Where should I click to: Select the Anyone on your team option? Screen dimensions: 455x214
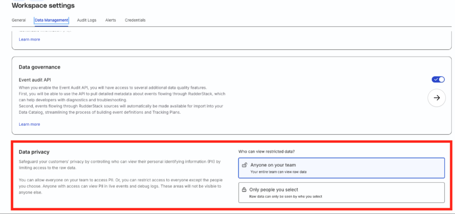click(341, 168)
